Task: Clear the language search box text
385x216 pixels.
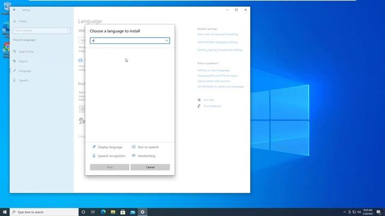Action: pos(167,40)
